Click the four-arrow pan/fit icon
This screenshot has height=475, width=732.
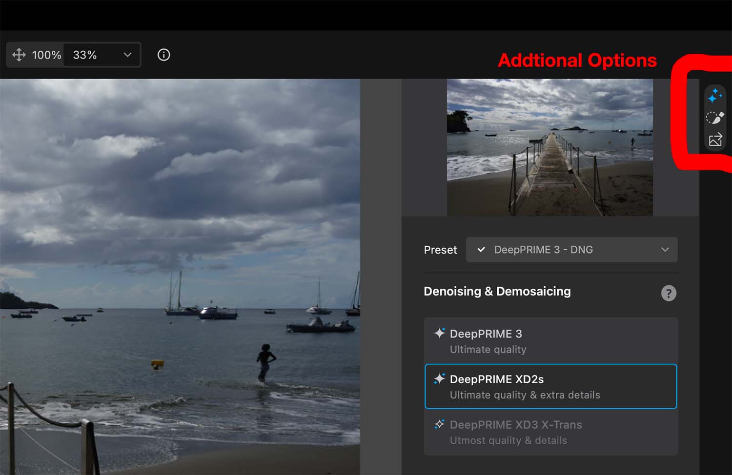tap(19, 55)
